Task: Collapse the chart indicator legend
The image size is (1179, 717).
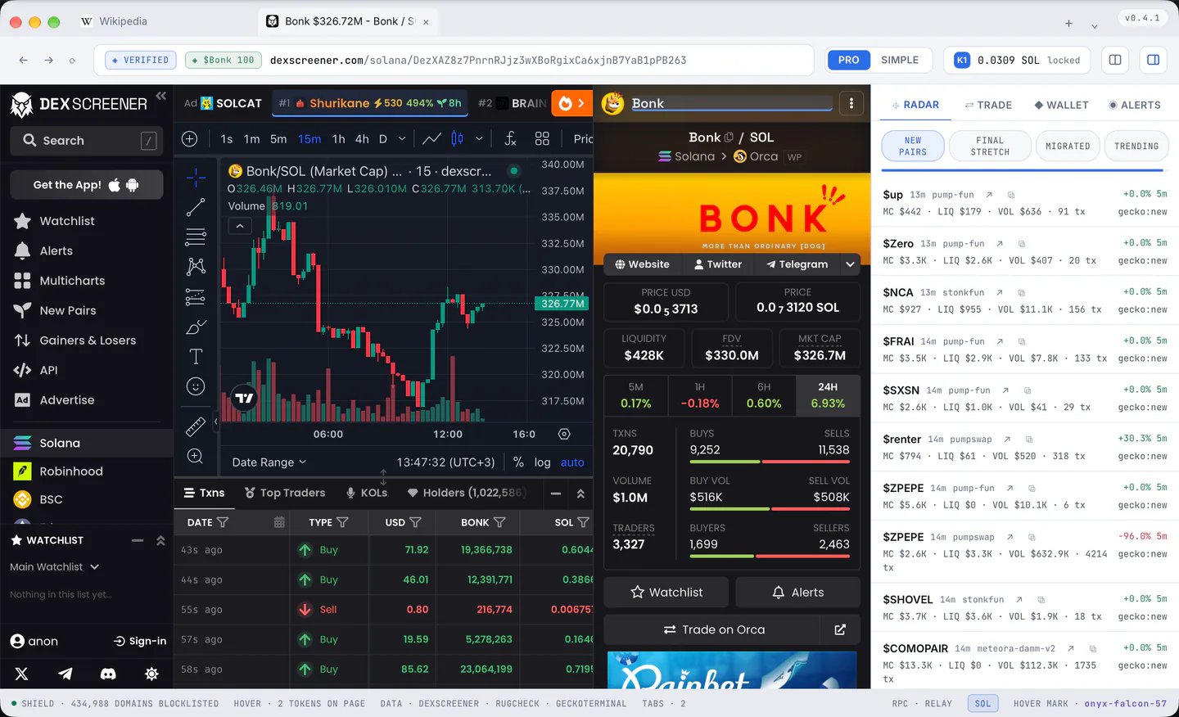Action: tap(240, 226)
